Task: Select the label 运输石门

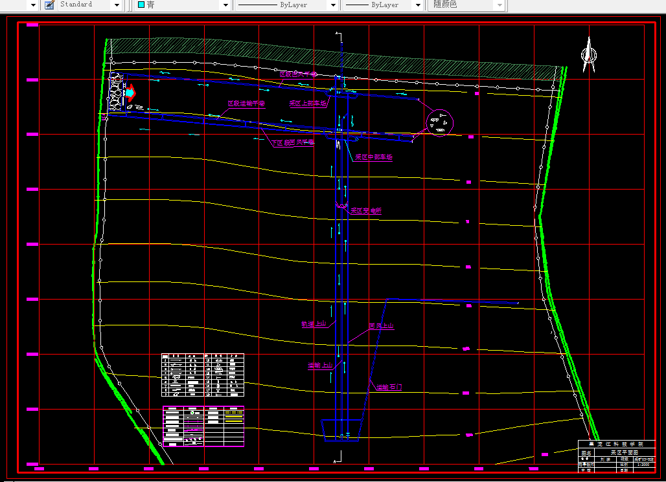Action: (x=389, y=388)
